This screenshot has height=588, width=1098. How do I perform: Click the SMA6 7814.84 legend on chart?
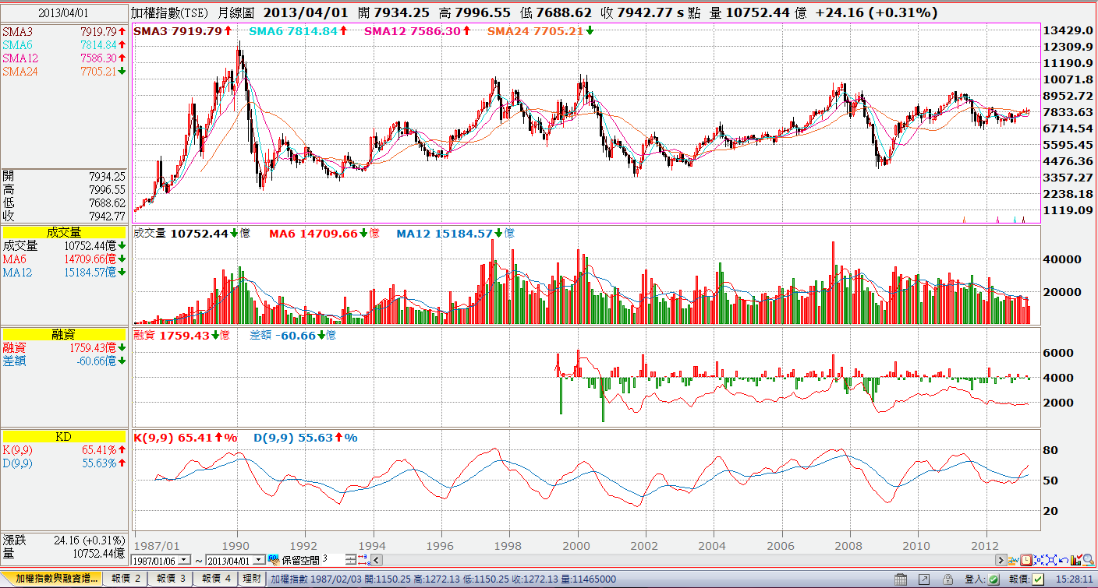click(298, 31)
